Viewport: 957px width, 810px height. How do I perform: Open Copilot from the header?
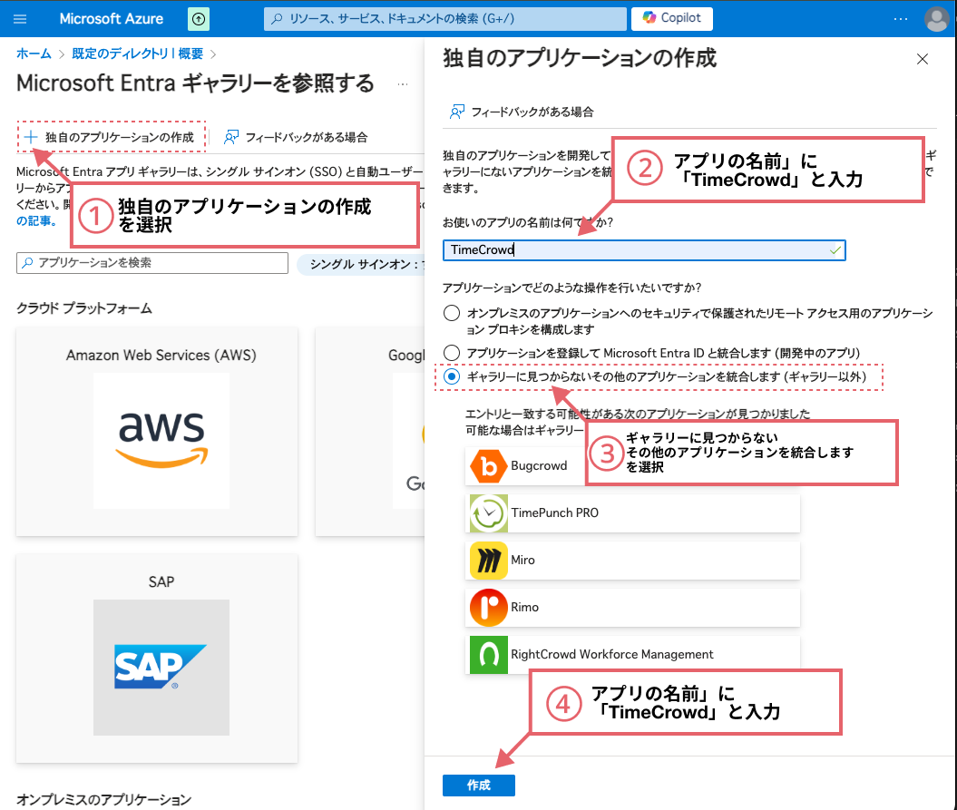[x=672, y=18]
